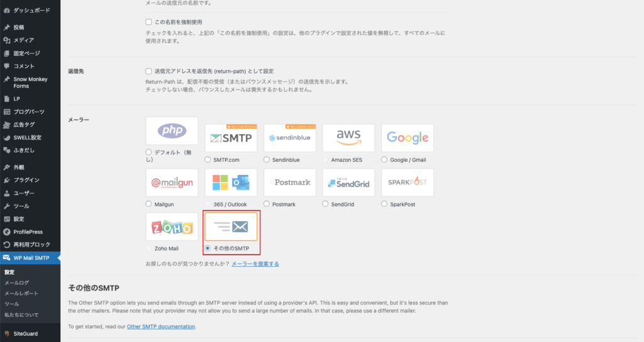Image resolution: width=644 pixels, height=342 pixels.
Task: Click the Comments bubble icon
Action: click(x=6, y=66)
